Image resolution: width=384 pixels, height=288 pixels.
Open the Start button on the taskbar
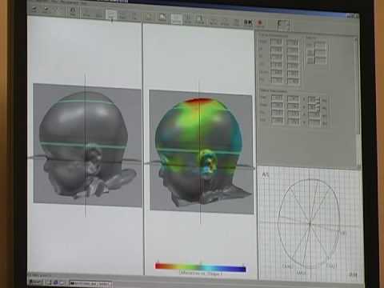tap(35, 282)
